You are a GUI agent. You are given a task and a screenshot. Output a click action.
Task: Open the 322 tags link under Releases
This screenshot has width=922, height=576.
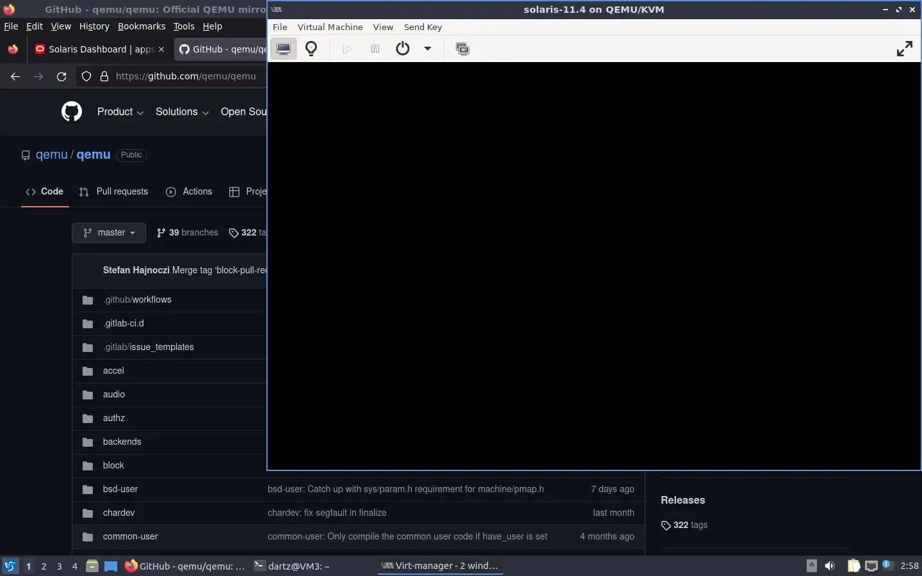click(x=684, y=525)
